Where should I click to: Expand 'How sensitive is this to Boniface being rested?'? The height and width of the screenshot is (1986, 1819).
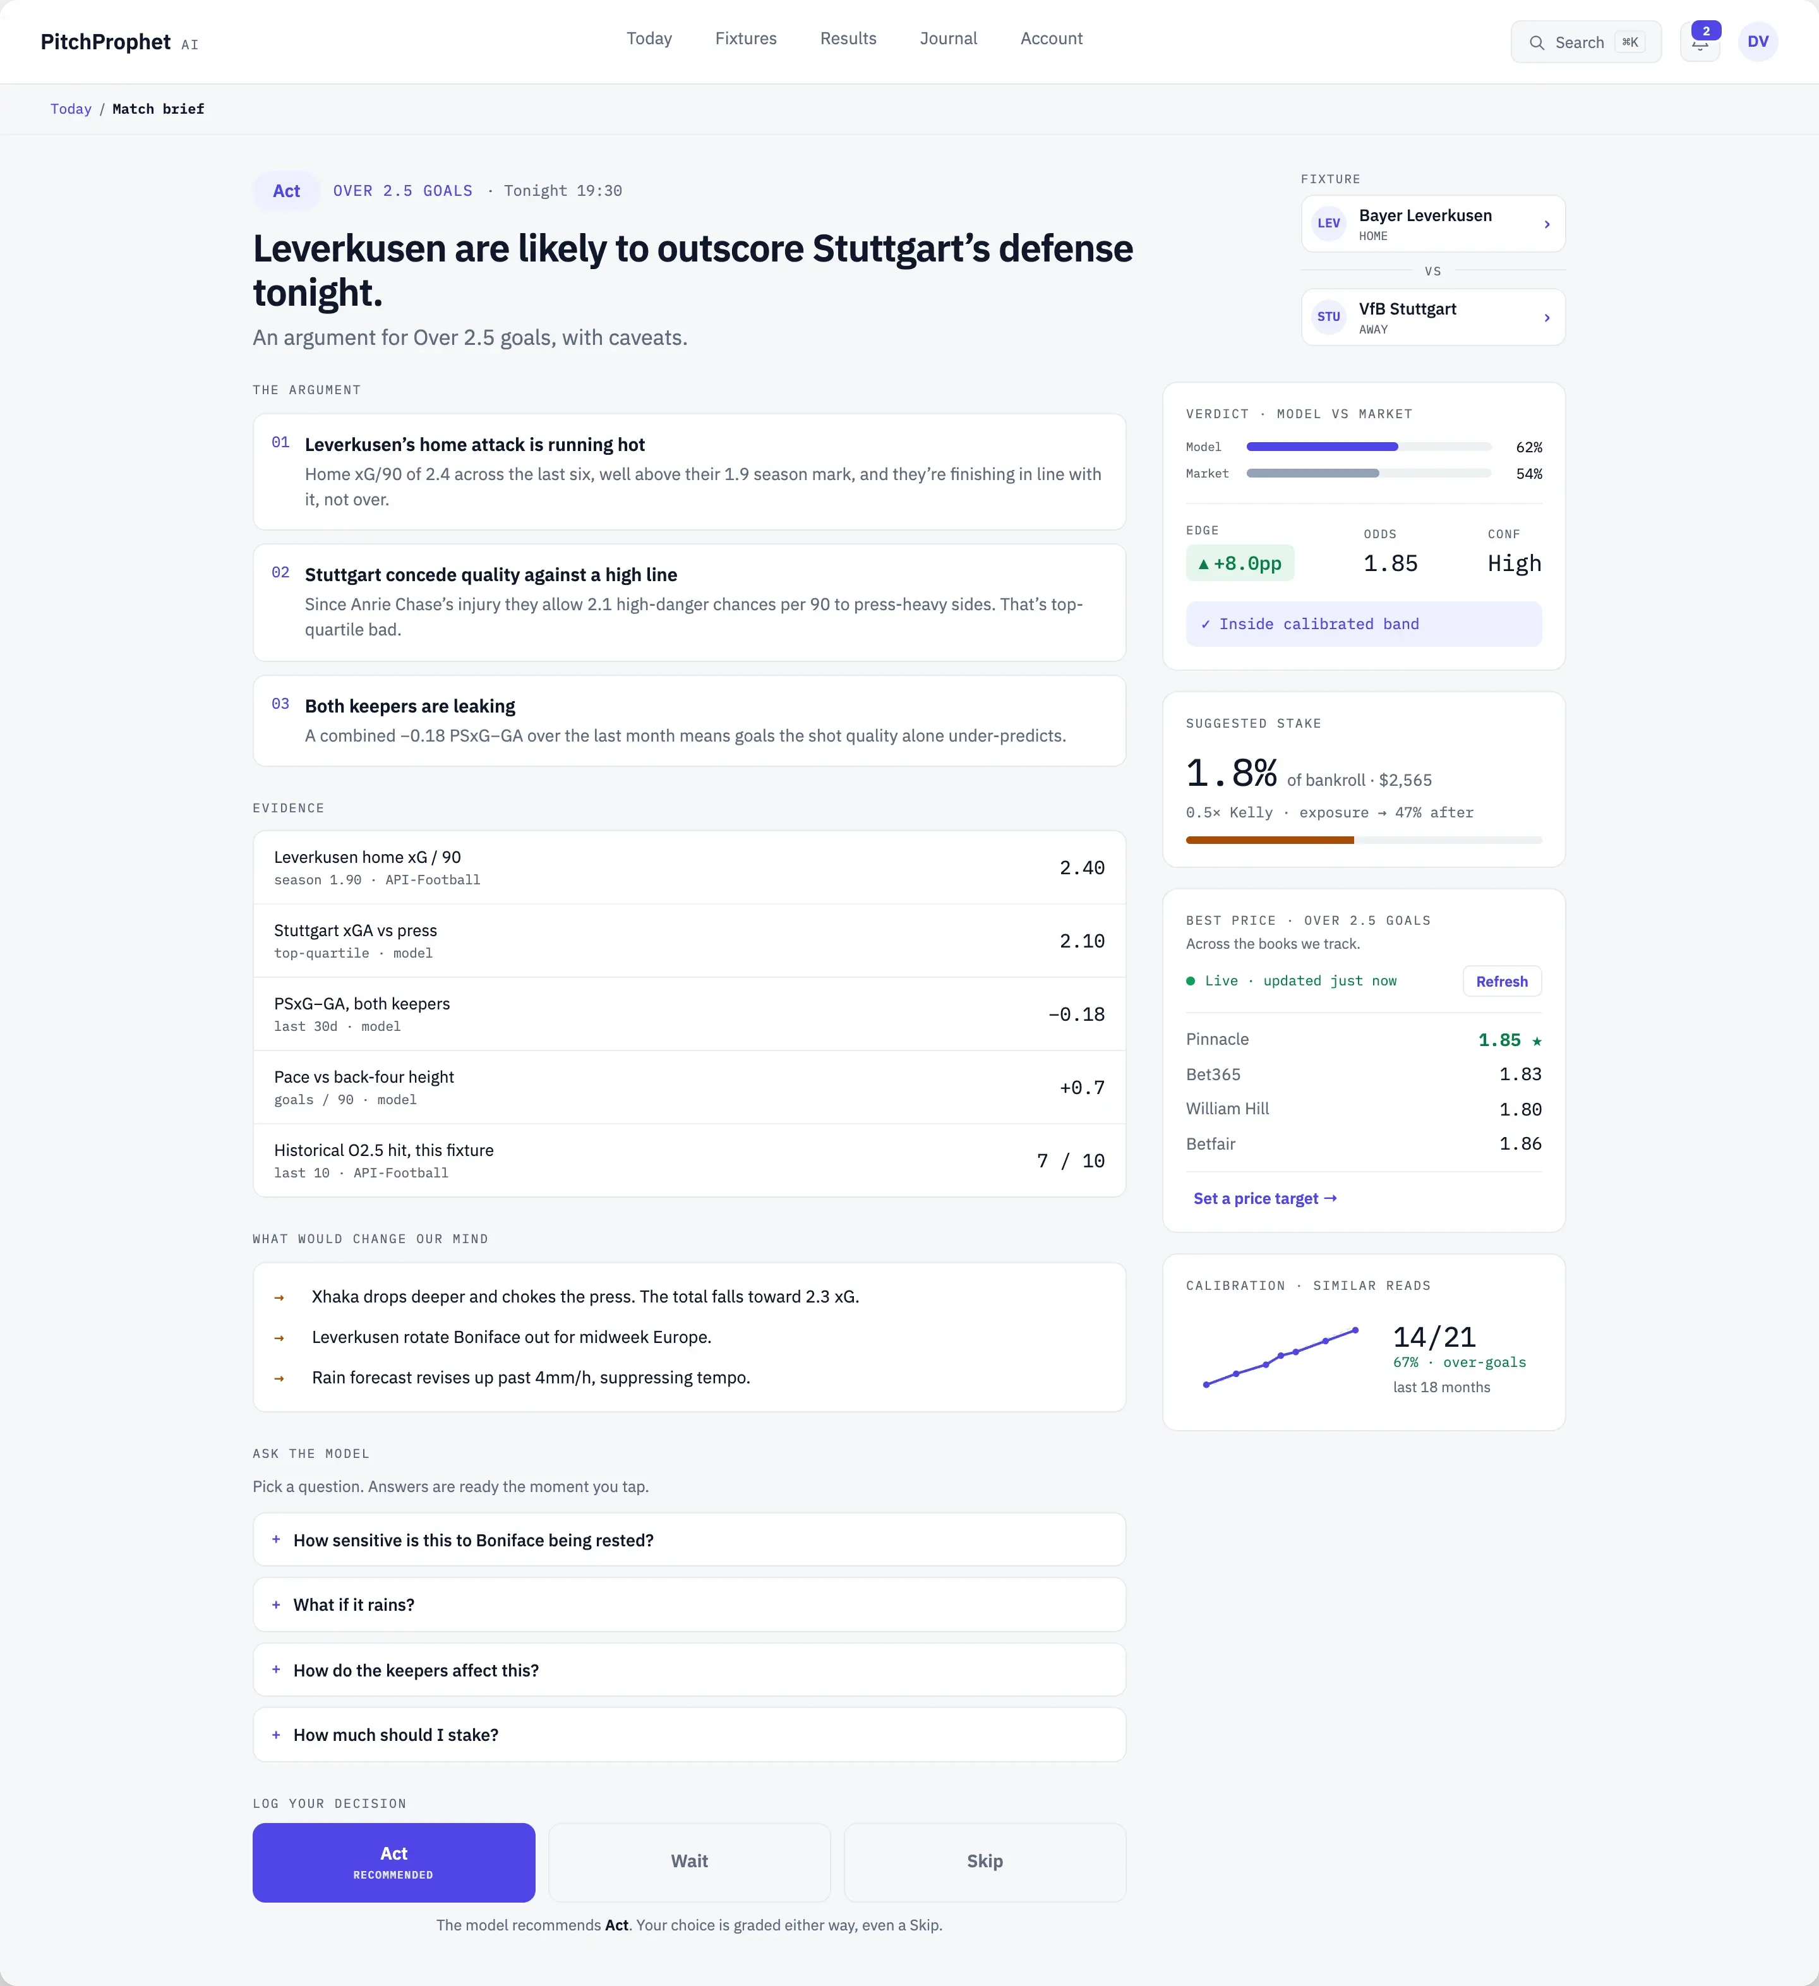[688, 1540]
